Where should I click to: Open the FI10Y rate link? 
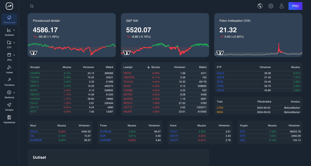(x=174, y=132)
